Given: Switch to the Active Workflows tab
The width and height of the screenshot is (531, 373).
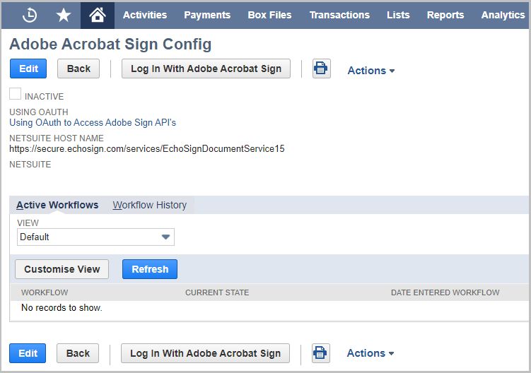Looking at the screenshot, I should (x=57, y=205).
